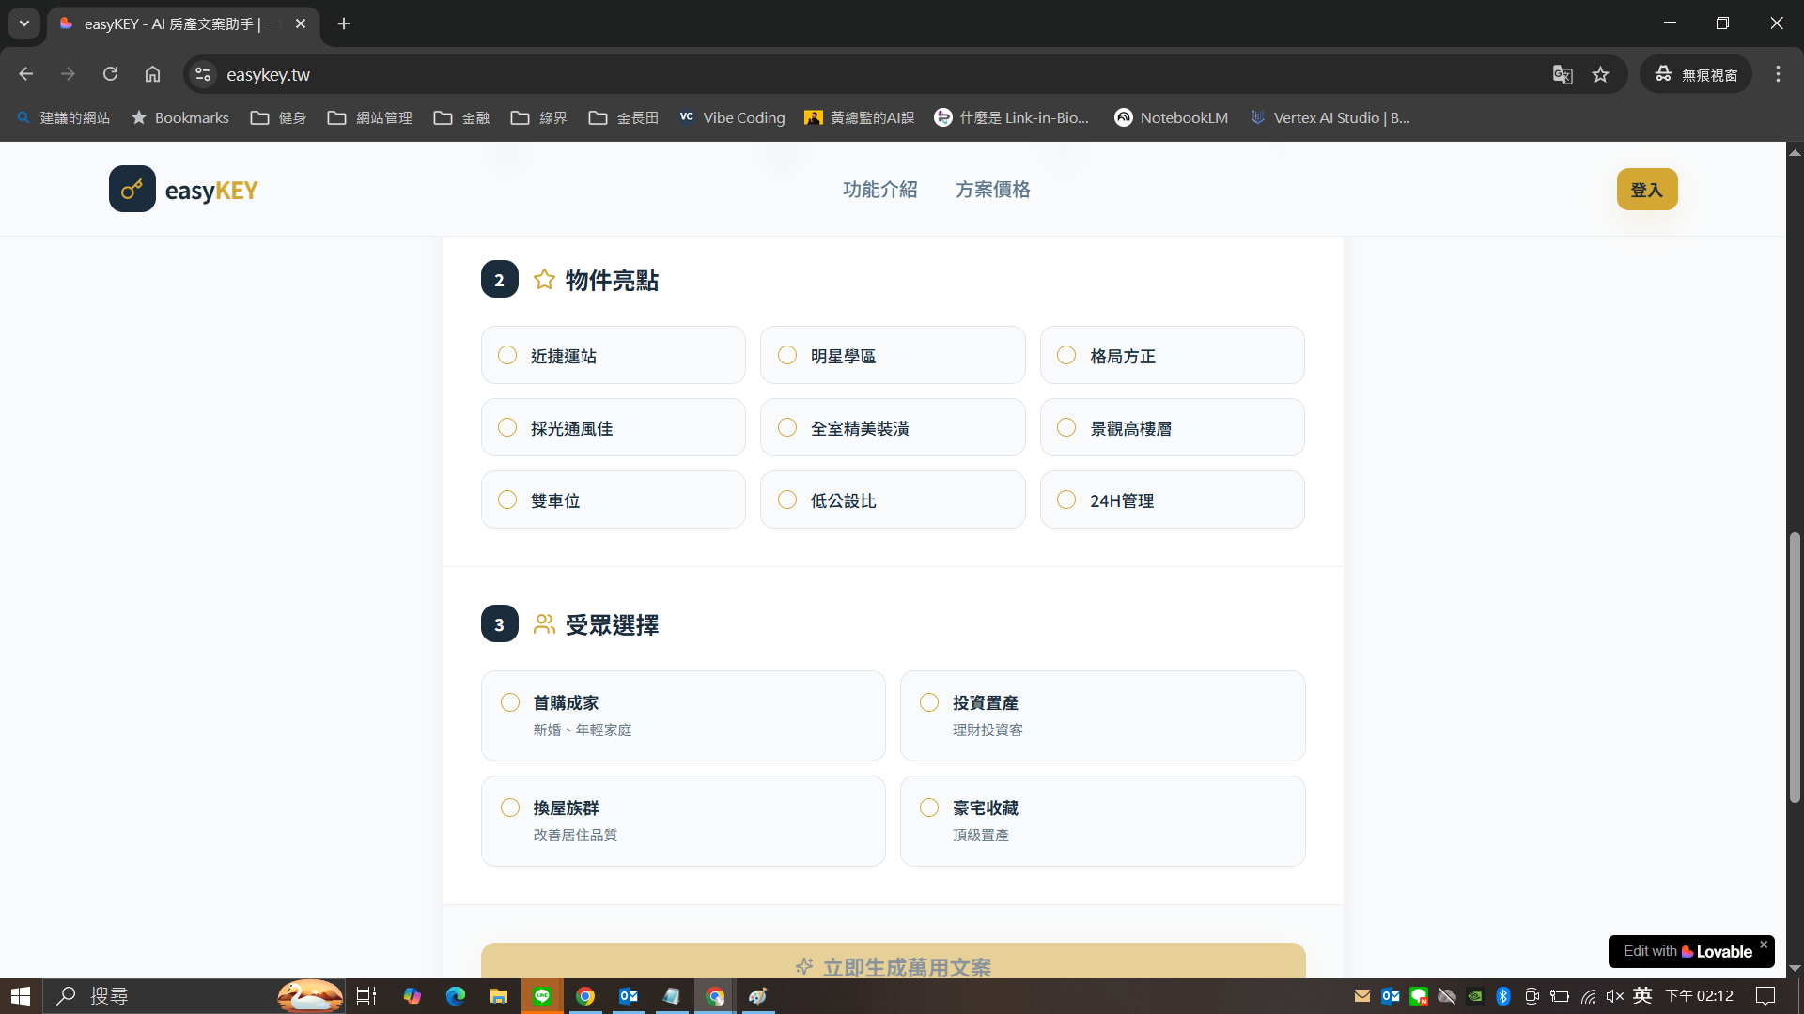Reload the easykey.tw page
The height and width of the screenshot is (1014, 1804).
(x=110, y=74)
